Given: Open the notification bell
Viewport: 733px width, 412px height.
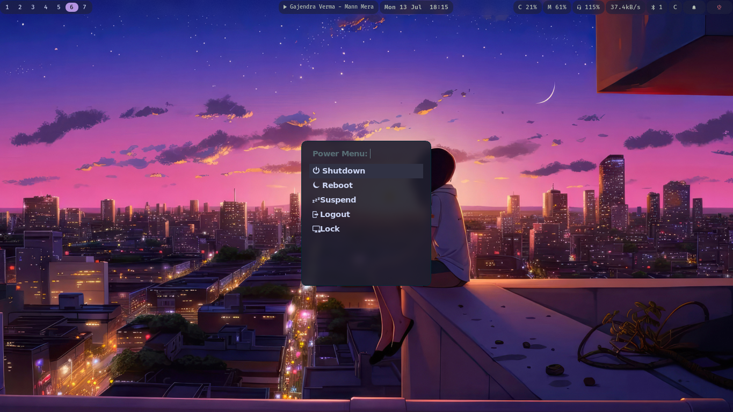Looking at the screenshot, I should pyautogui.click(x=694, y=7).
